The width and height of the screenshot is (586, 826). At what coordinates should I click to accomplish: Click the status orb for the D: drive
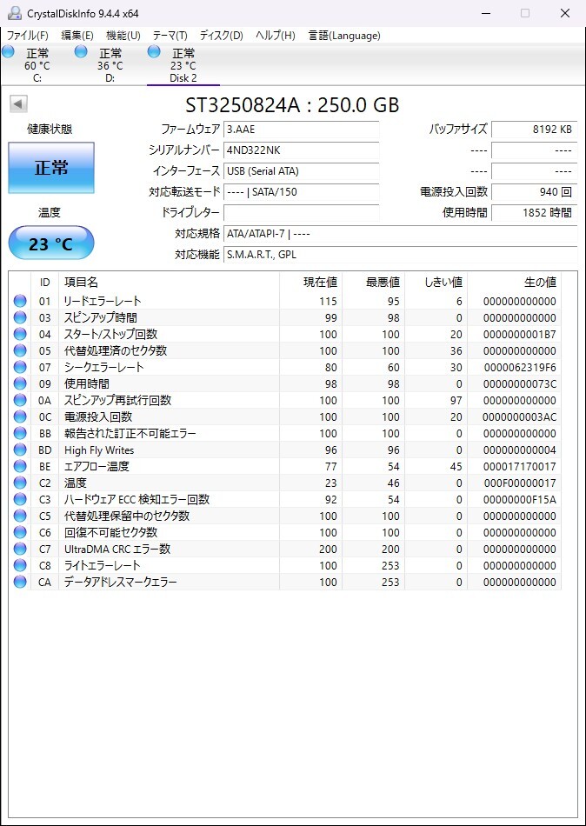pos(81,51)
